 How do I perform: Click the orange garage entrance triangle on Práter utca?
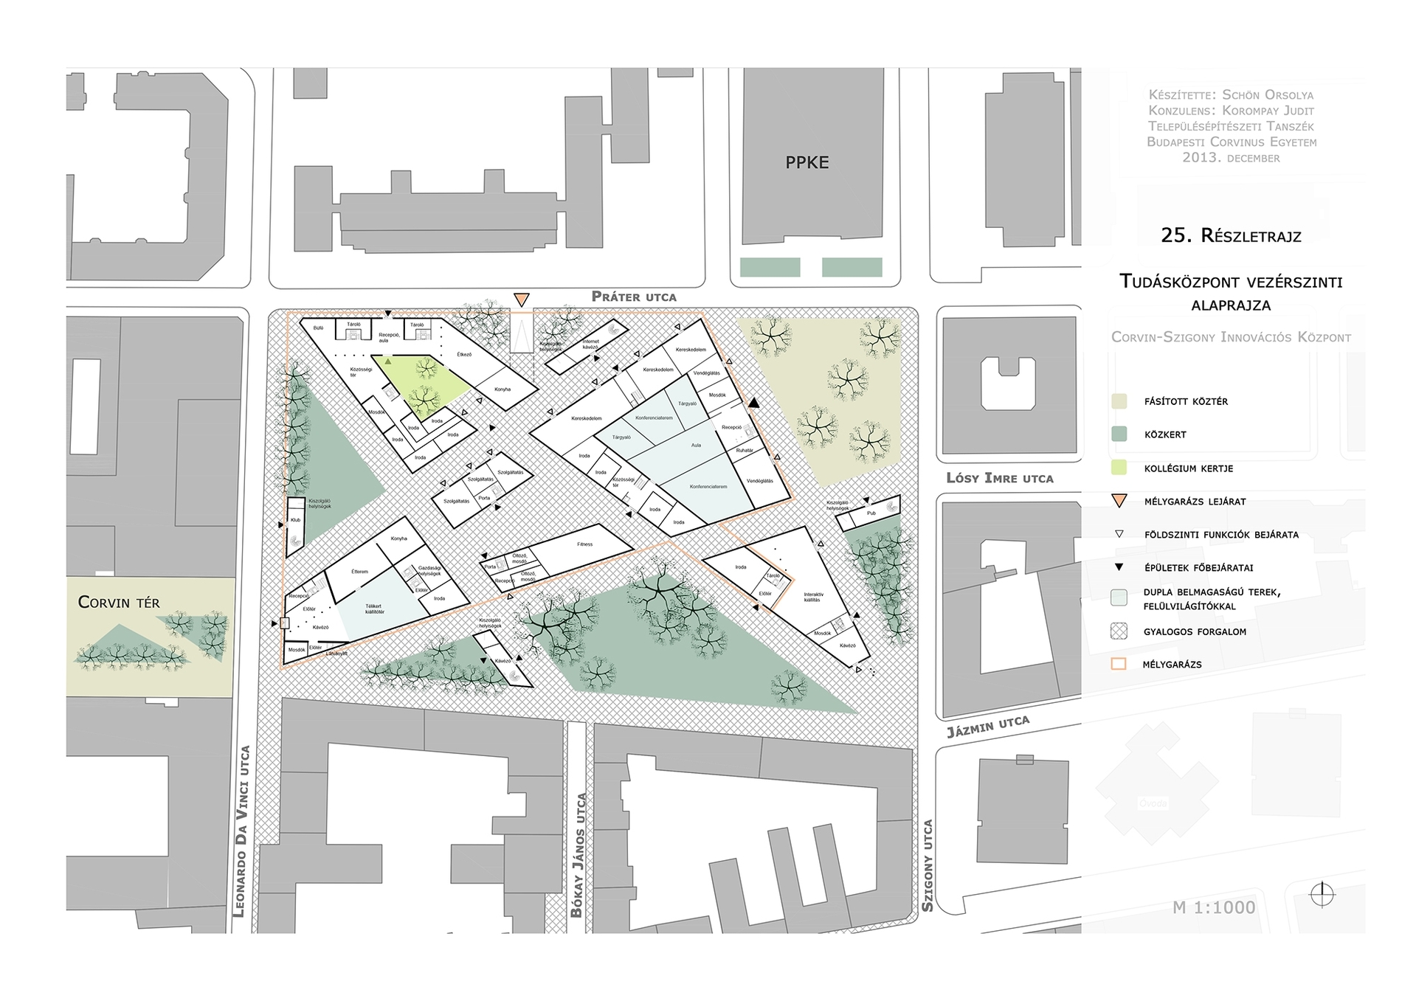(x=522, y=299)
